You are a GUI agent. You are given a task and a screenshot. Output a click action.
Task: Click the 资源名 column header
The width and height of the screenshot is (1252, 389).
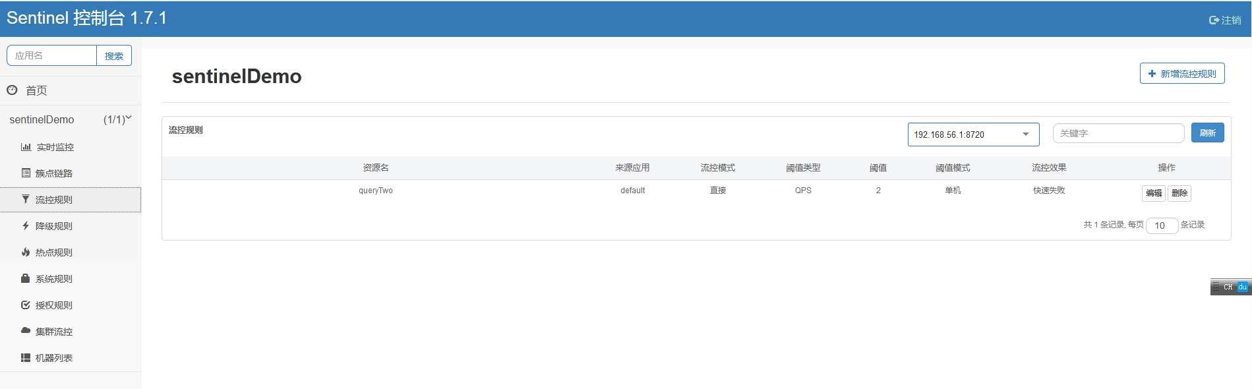point(376,168)
